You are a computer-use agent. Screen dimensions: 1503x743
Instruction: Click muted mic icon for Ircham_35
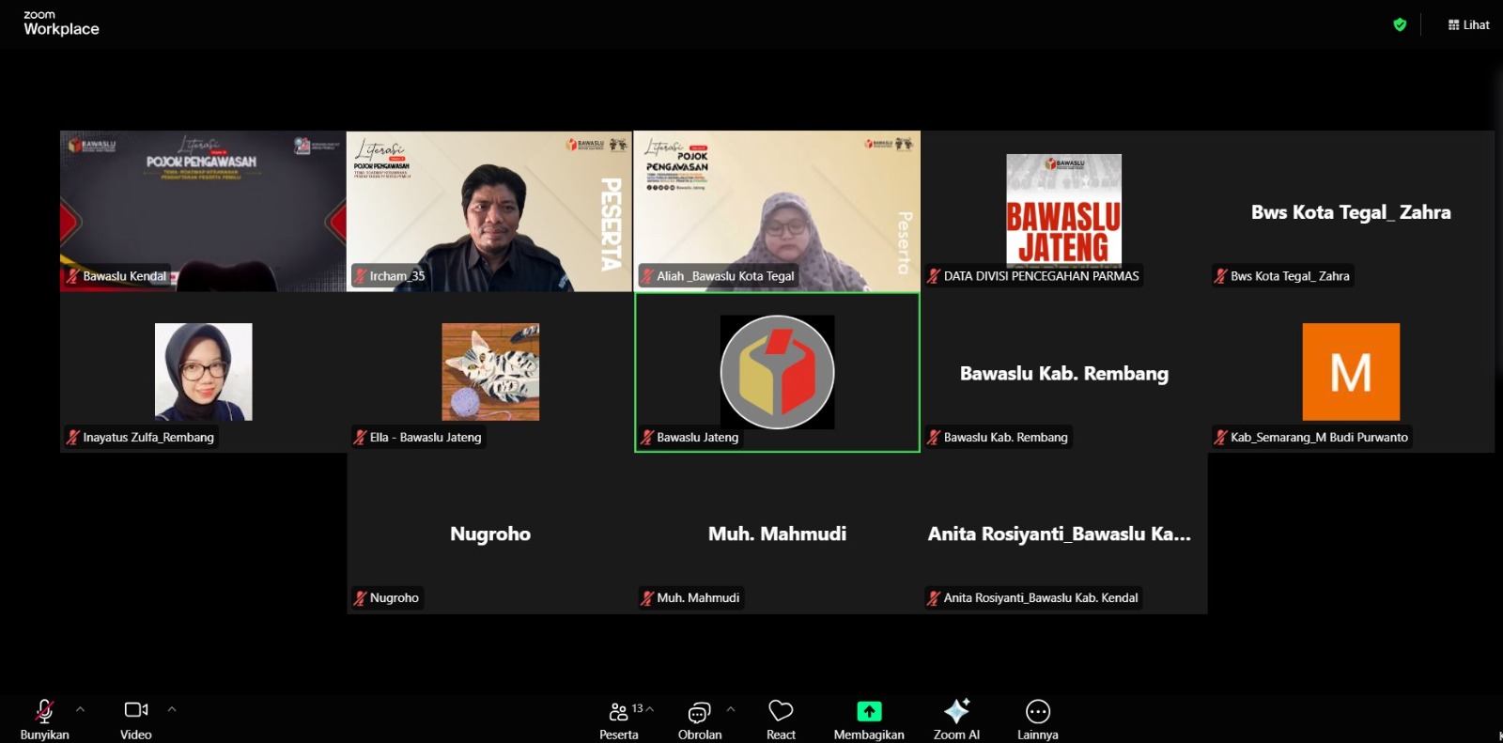coord(360,276)
